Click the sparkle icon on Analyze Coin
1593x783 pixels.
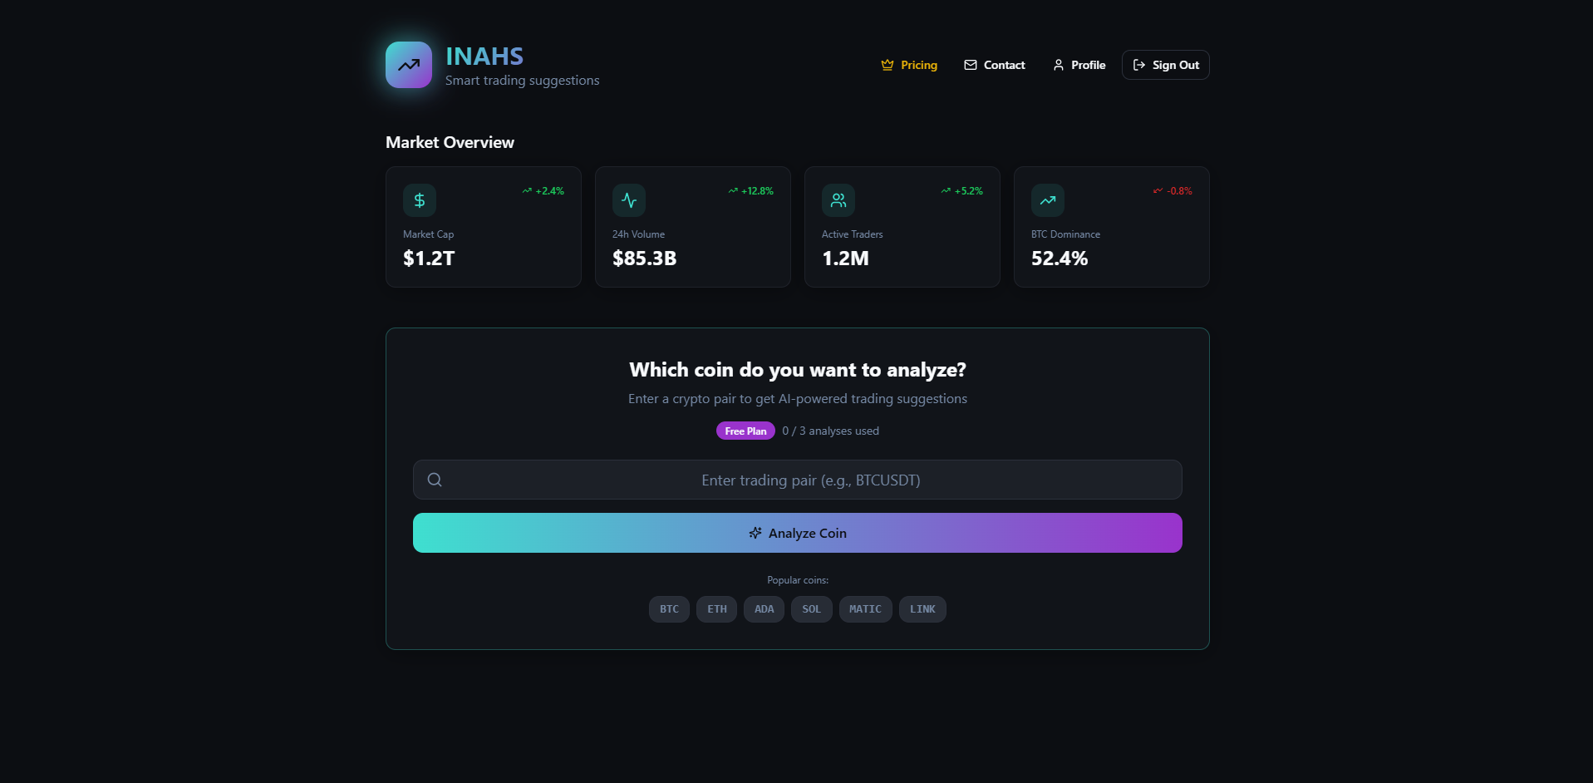coord(754,533)
